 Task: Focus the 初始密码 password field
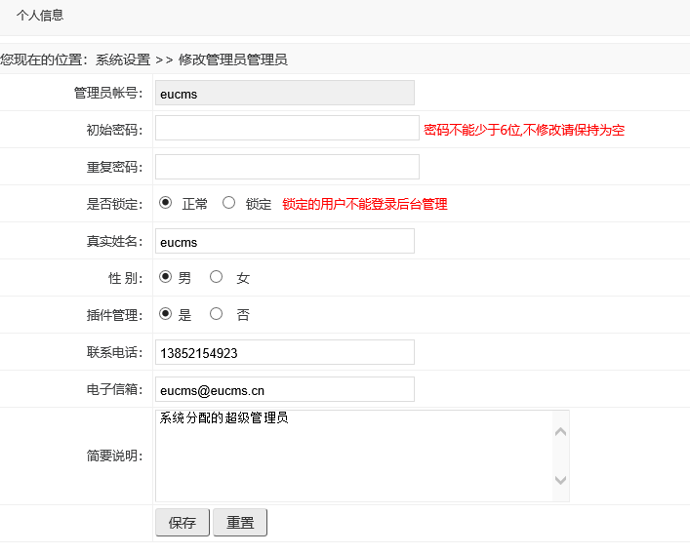[286, 129]
